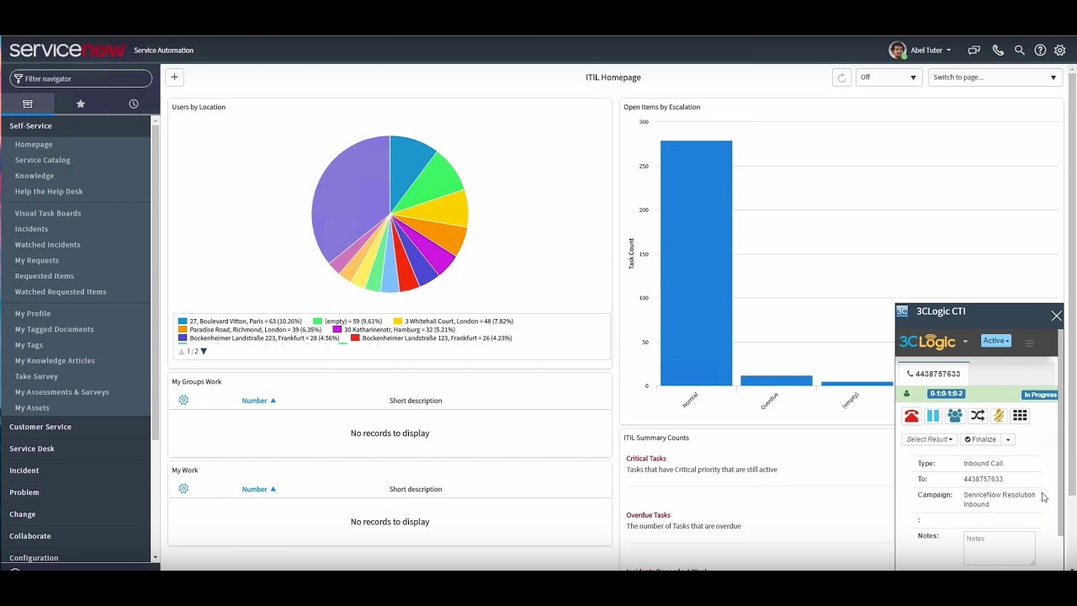Open Service Catalog in navigator
The image size is (1077, 606).
pos(42,160)
